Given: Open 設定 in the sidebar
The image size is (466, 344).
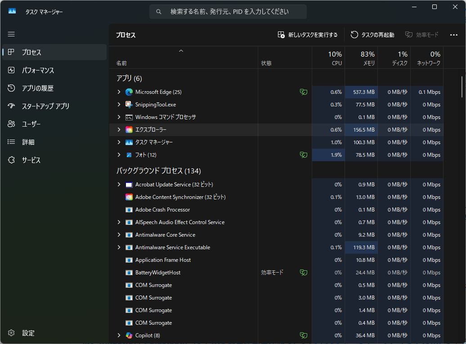Looking at the screenshot, I should (x=54, y=333).
